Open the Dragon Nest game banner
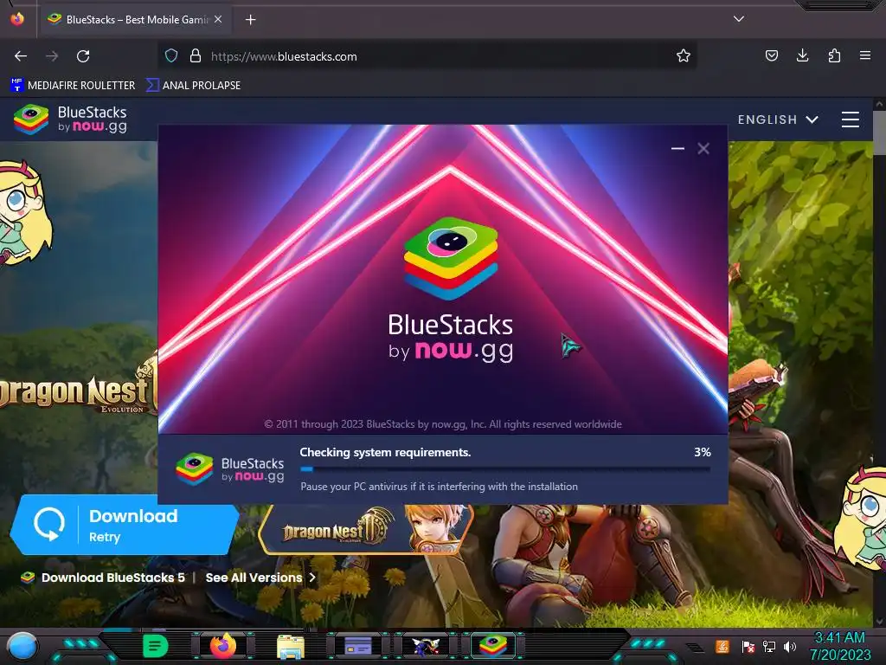This screenshot has height=665, width=886. coord(366,530)
